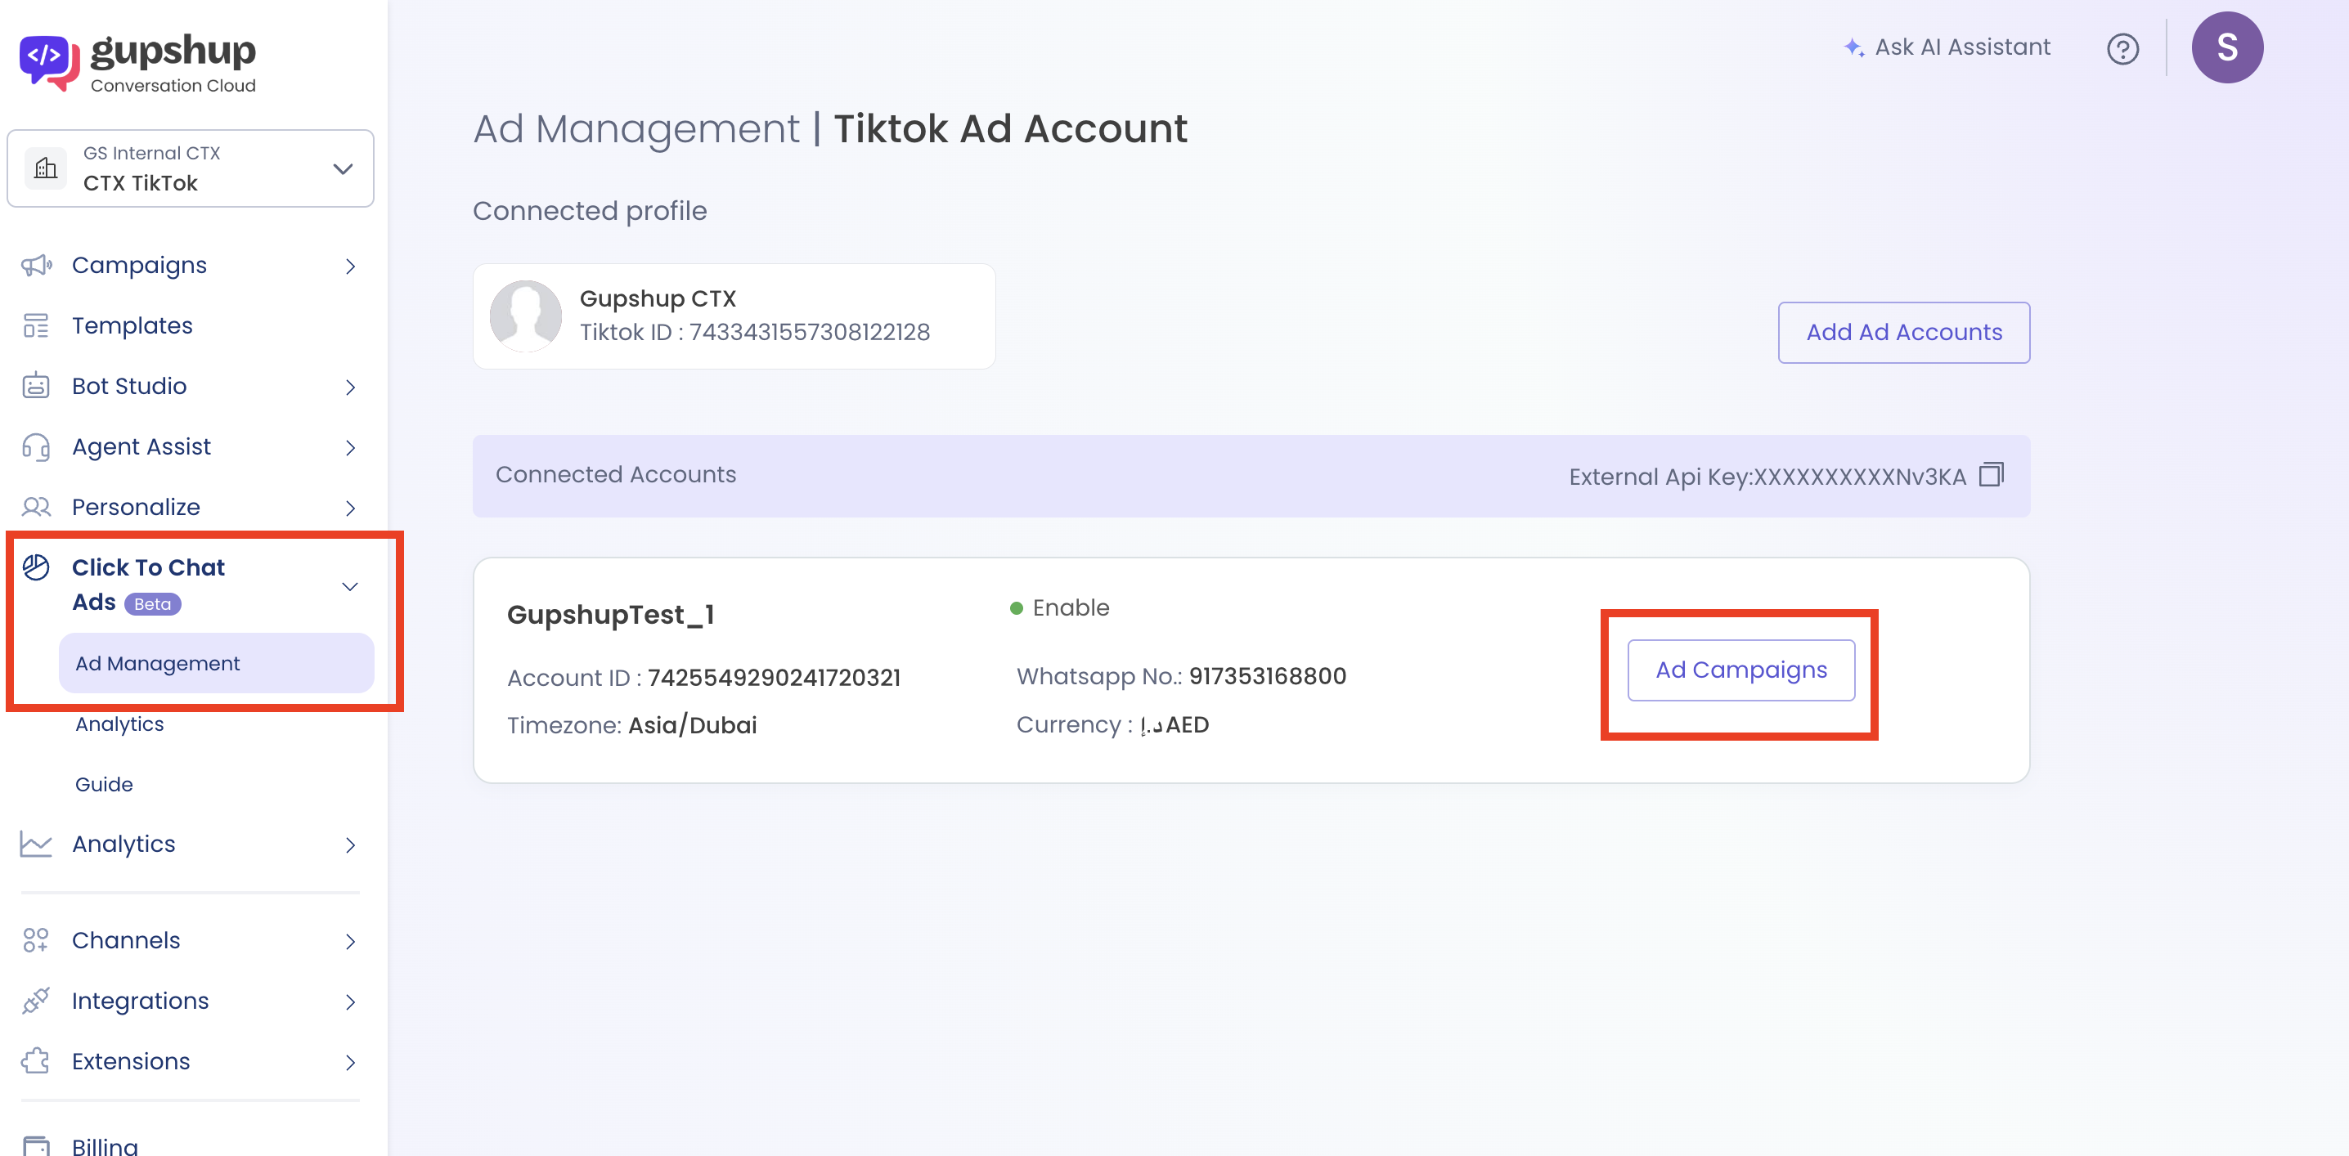This screenshot has height=1156, width=2349.
Task: Copy the External Api Key
Action: coord(1991,475)
